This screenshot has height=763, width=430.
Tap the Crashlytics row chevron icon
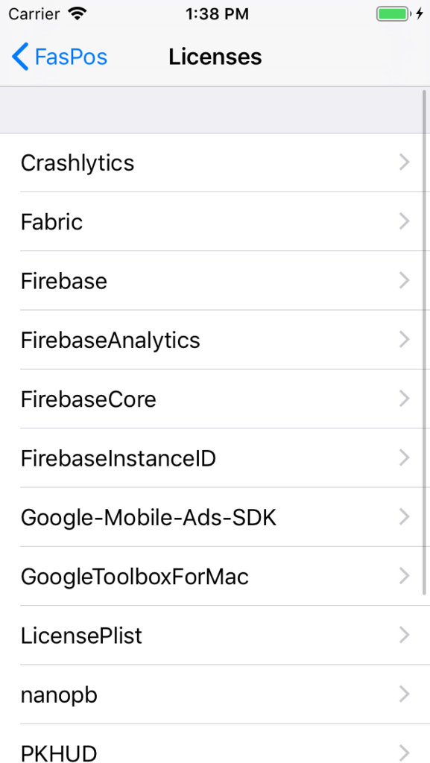404,162
